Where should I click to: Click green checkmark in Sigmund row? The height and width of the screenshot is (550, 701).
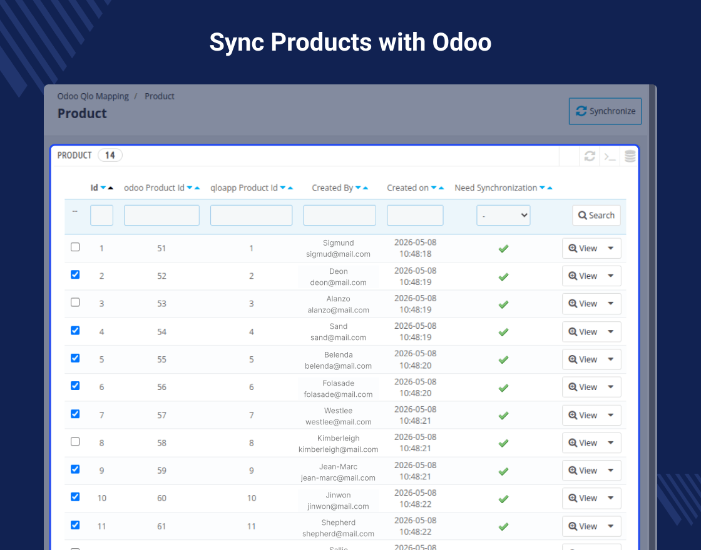503,249
